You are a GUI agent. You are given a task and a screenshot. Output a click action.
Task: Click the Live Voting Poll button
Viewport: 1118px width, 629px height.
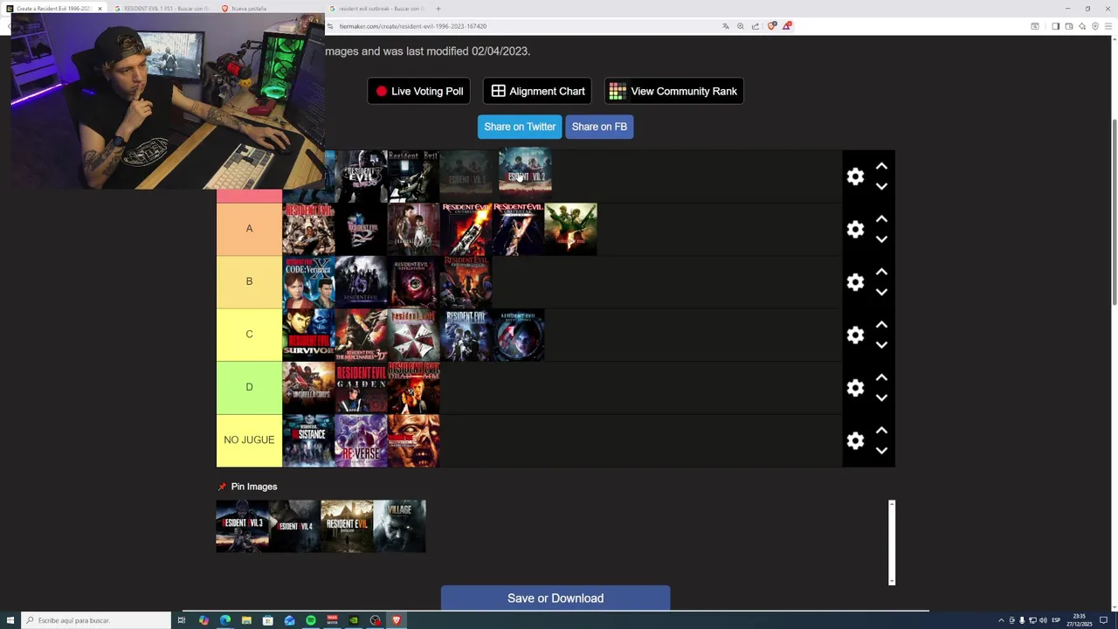coord(419,91)
